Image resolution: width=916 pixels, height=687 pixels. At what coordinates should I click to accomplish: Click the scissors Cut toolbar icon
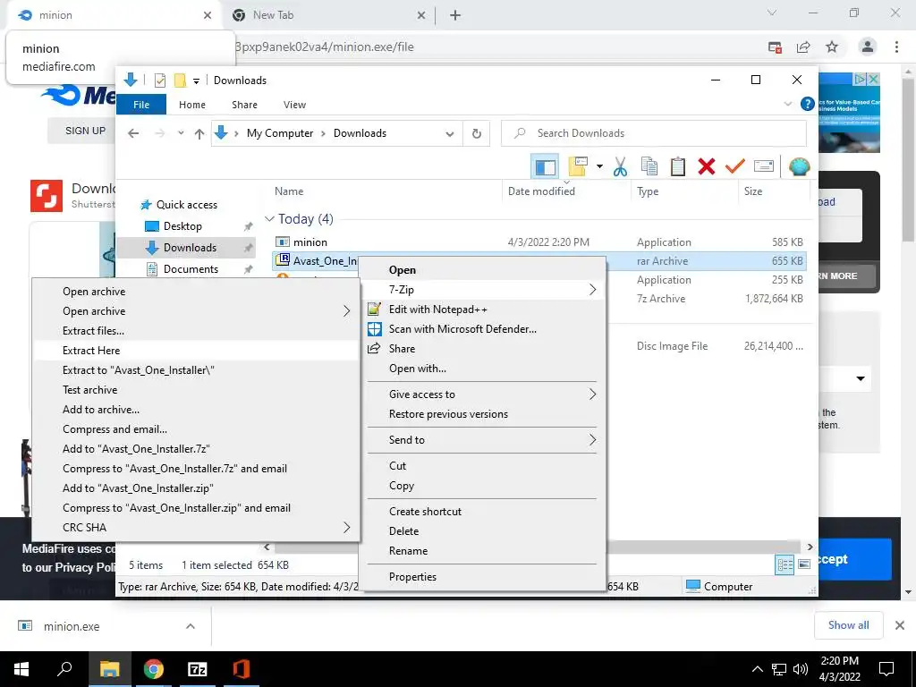coord(621,167)
